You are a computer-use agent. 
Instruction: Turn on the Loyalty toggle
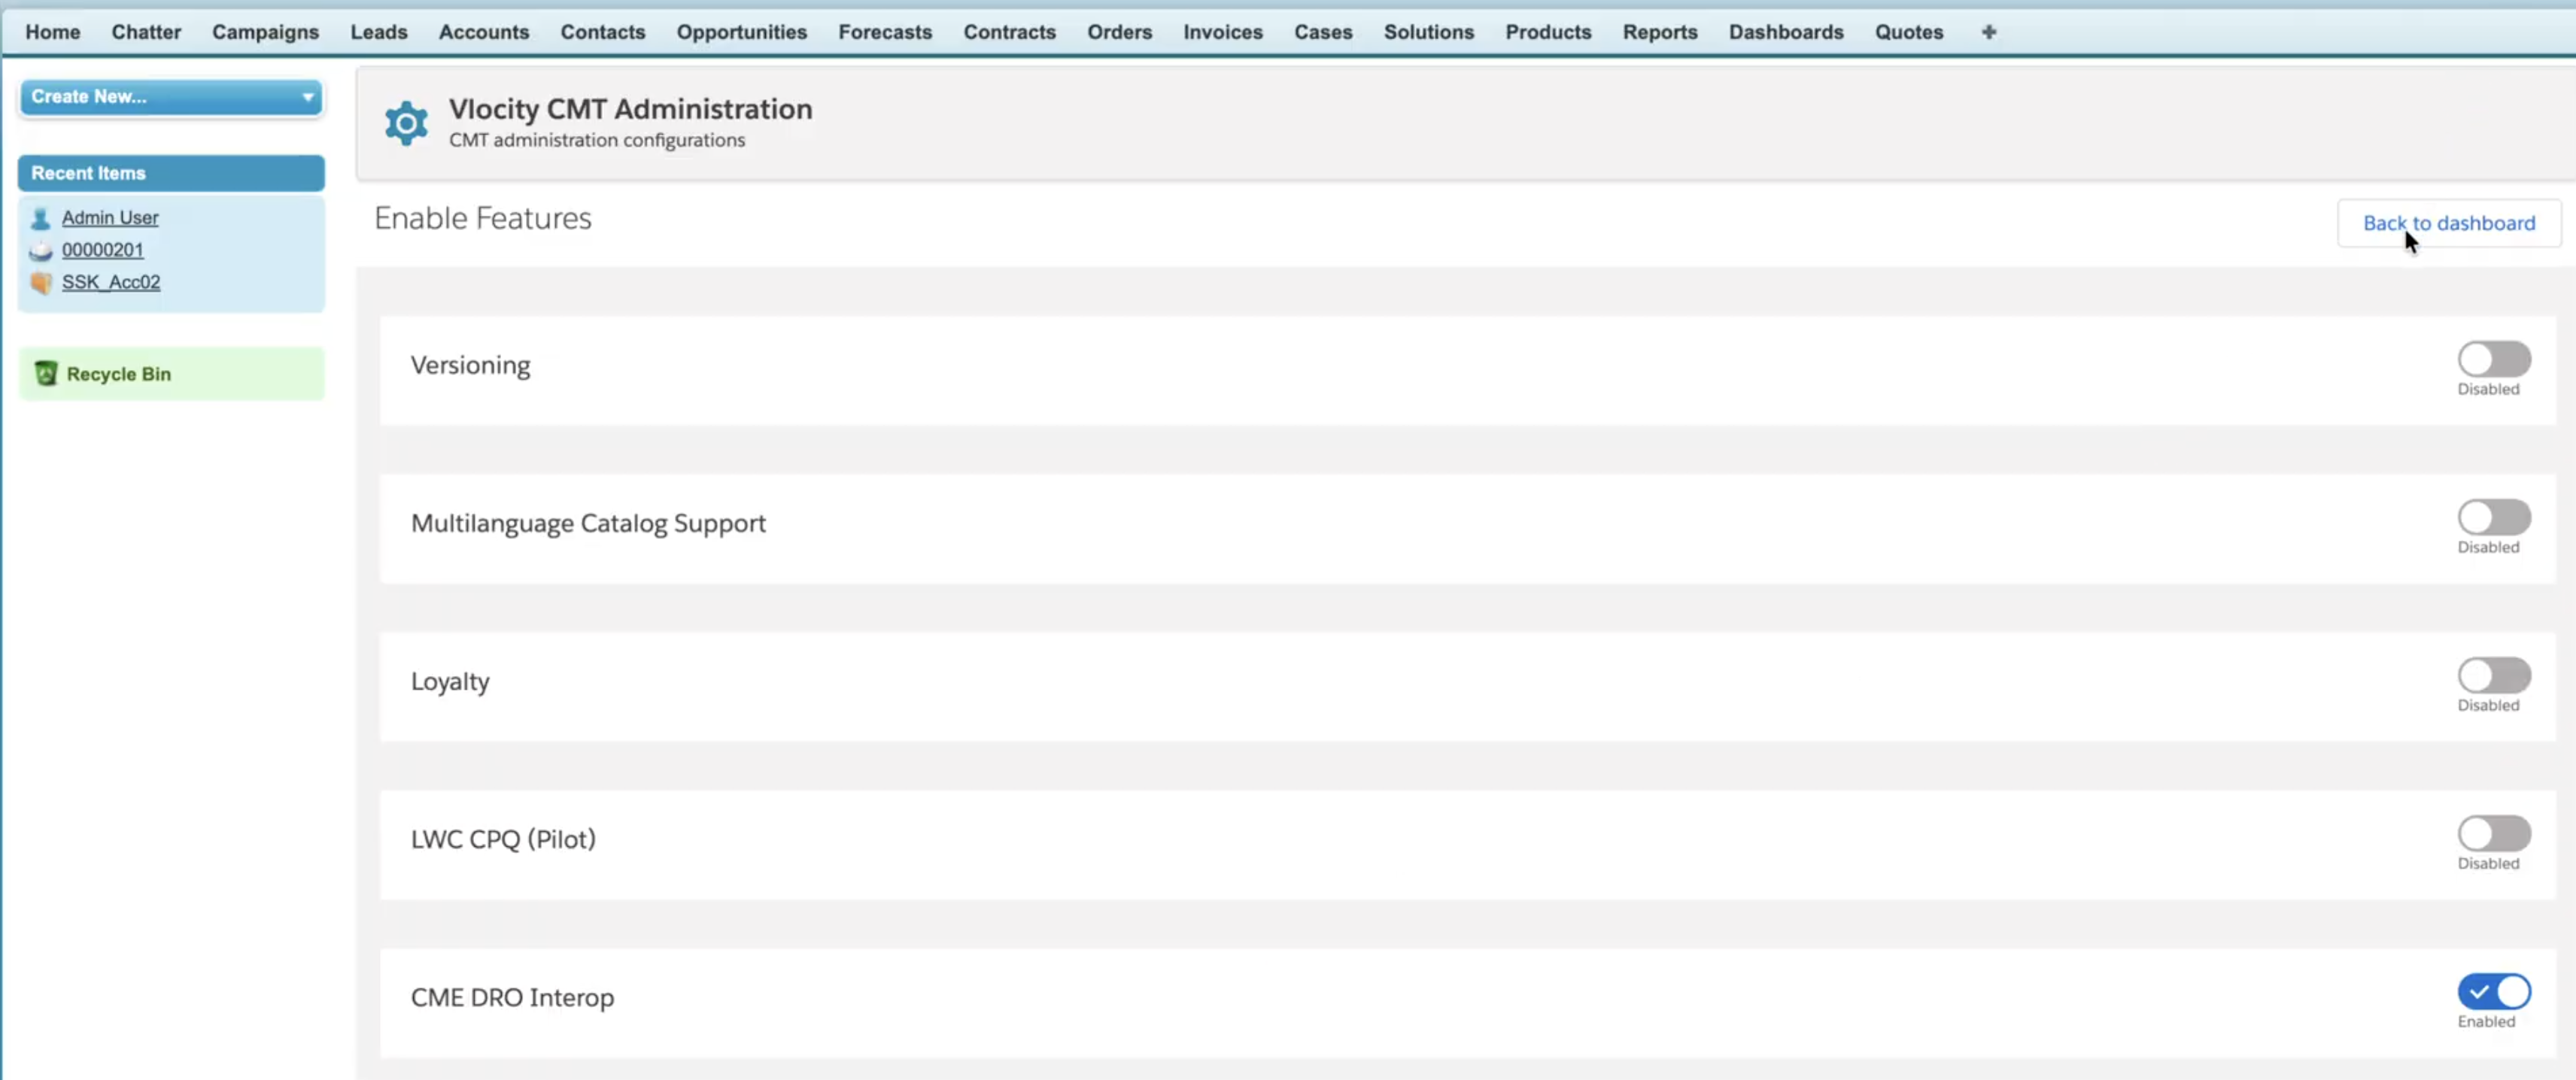2494,675
